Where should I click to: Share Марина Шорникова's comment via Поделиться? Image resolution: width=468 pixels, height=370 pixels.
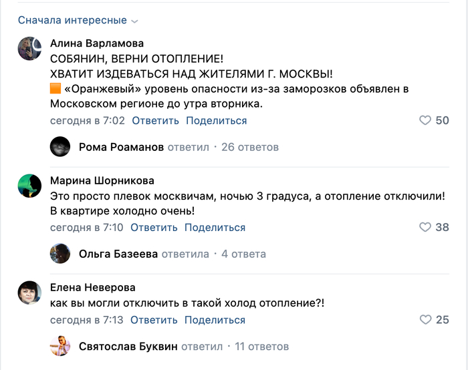(x=215, y=228)
